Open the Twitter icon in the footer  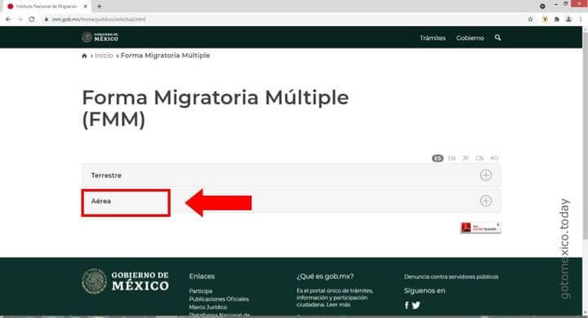(416, 305)
